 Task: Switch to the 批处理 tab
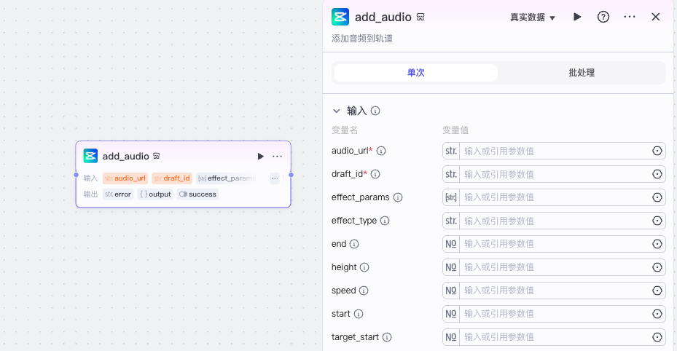pos(582,72)
